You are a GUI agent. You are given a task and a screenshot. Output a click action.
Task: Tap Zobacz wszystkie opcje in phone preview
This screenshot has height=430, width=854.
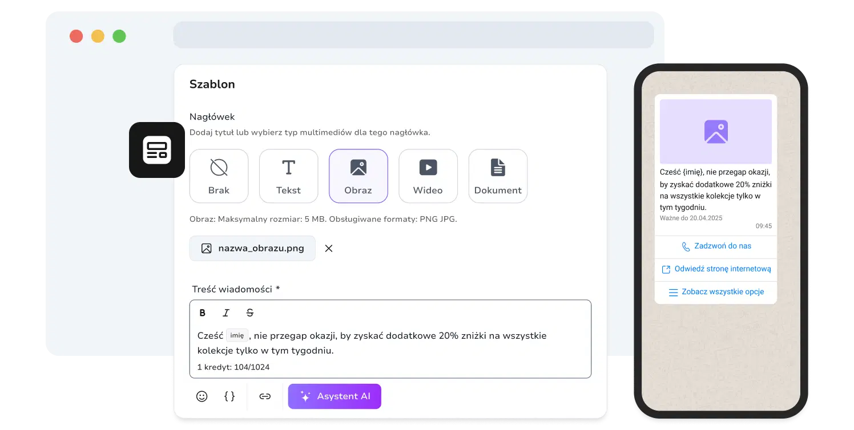click(x=716, y=292)
